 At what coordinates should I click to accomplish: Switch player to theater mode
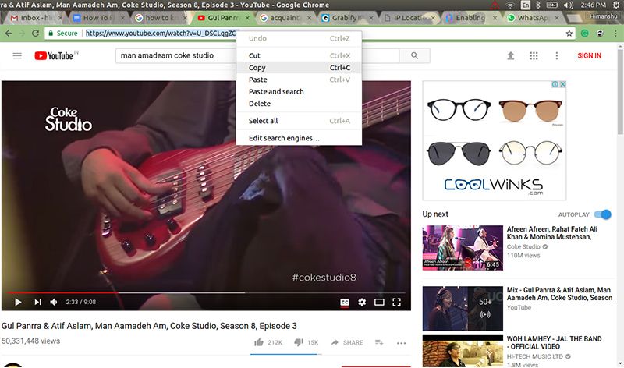tap(379, 303)
